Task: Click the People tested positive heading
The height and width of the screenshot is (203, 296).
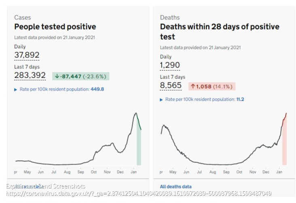Action: pyautogui.click(x=55, y=27)
